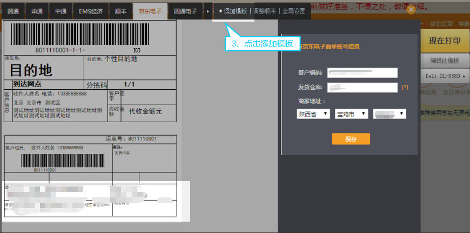
Task: Select the Deli DL-888D printer dropdown
Action: click(x=445, y=76)
